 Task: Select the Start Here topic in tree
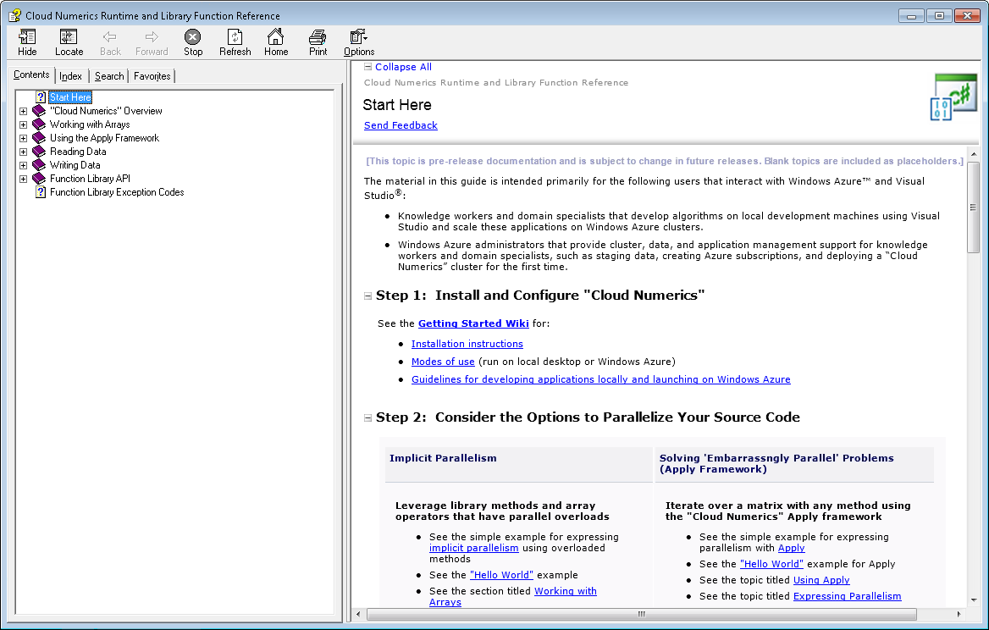(x=70, y=97)
